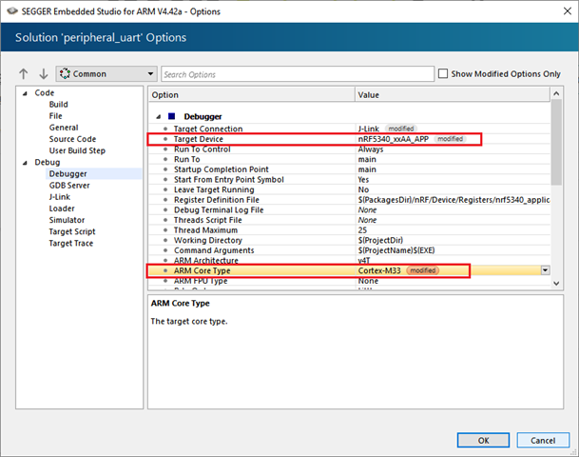Select the Command Arguments option
The image size is (579, 457).
349,250
